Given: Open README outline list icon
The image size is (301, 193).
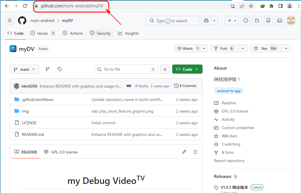Looking at the screenshot, I should click(195, 152).
